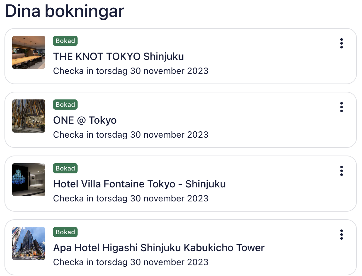Open the ONE @ Tokyo booking title
This screenshot has width=362, height=276.
coord(85,120)
